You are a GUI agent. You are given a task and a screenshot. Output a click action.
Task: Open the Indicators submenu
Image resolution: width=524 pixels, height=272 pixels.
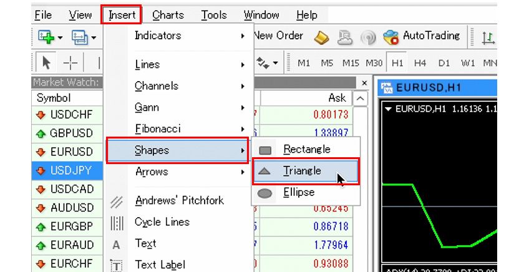[x=179, y=36]
